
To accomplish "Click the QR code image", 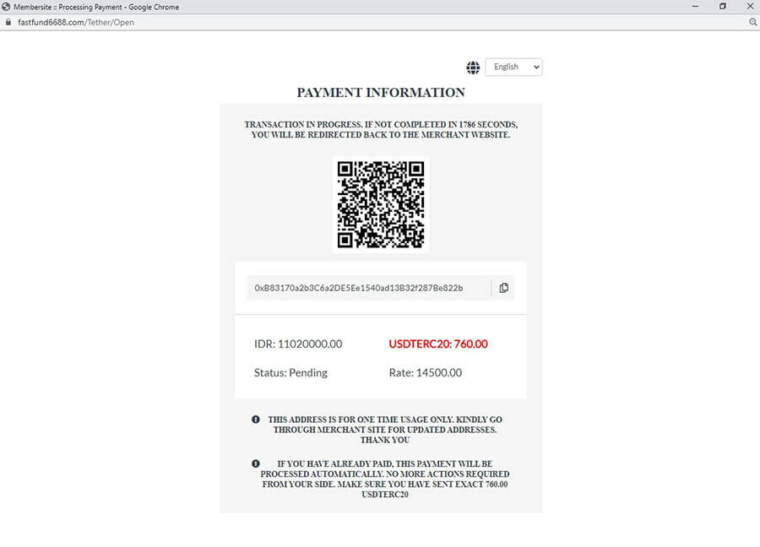I will tap(380, 204).
